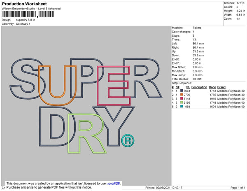Click the Total Bobbin value 83.39ft
This screenshot has height=191, width=247.
pyautogui.click(x=197, y=79)
